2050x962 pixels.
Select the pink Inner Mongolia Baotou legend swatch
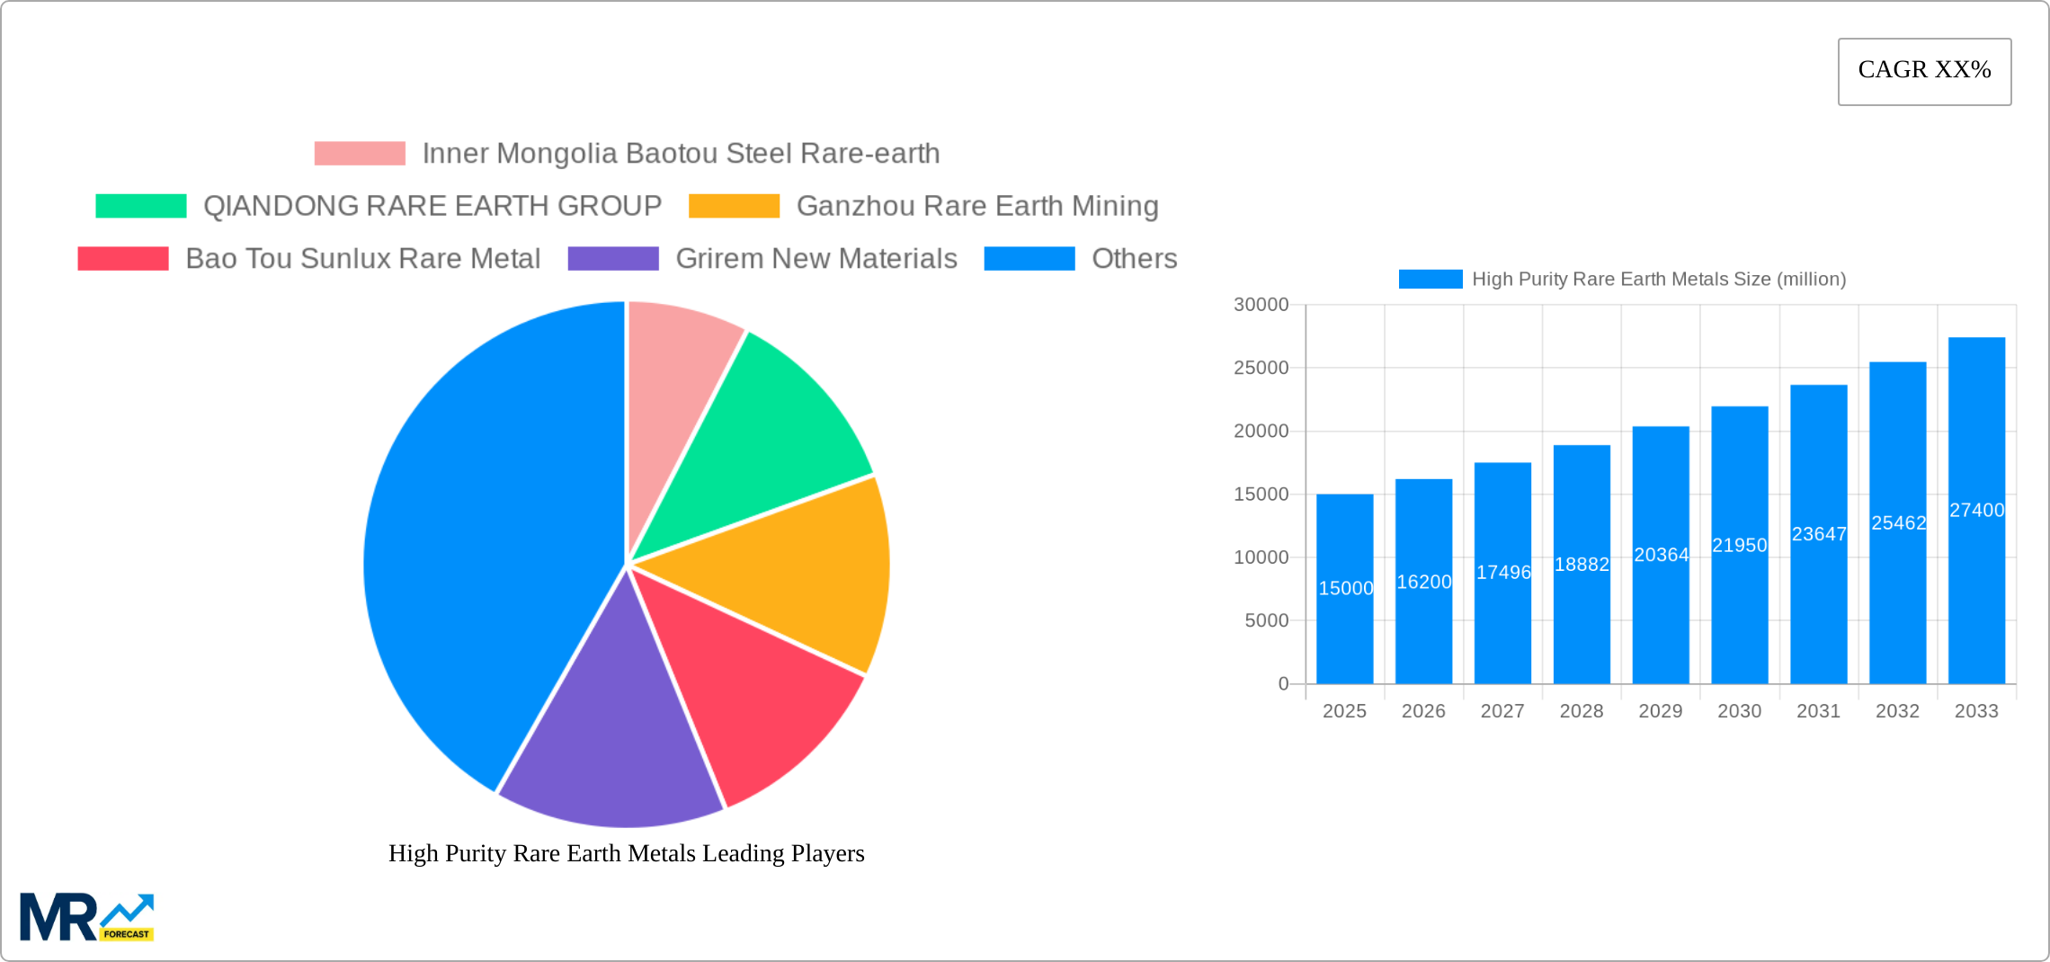(360, 153)
